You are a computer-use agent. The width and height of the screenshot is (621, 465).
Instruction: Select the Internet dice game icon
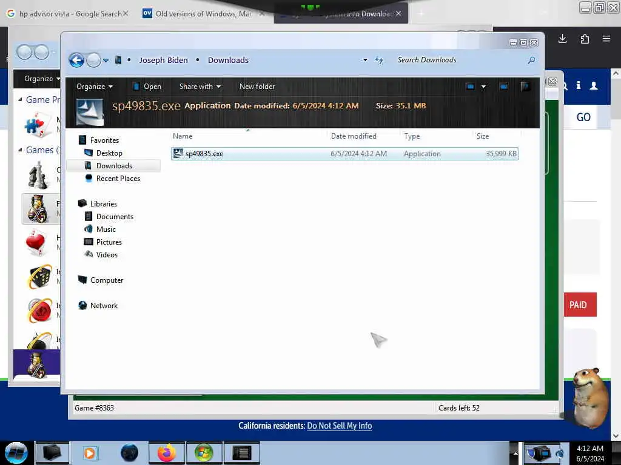click(39, 276)
